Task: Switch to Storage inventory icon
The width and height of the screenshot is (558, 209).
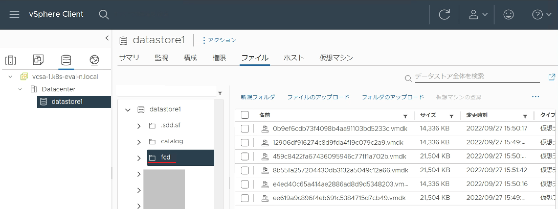Action: pyautogui.click(x=66, y=60)
